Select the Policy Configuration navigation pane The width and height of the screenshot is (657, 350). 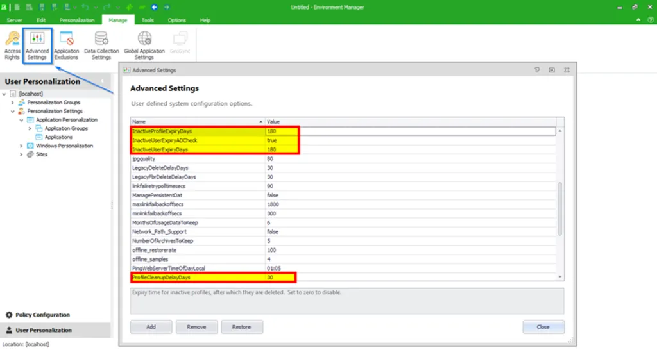pyautogui.click(x=42, y=315)
